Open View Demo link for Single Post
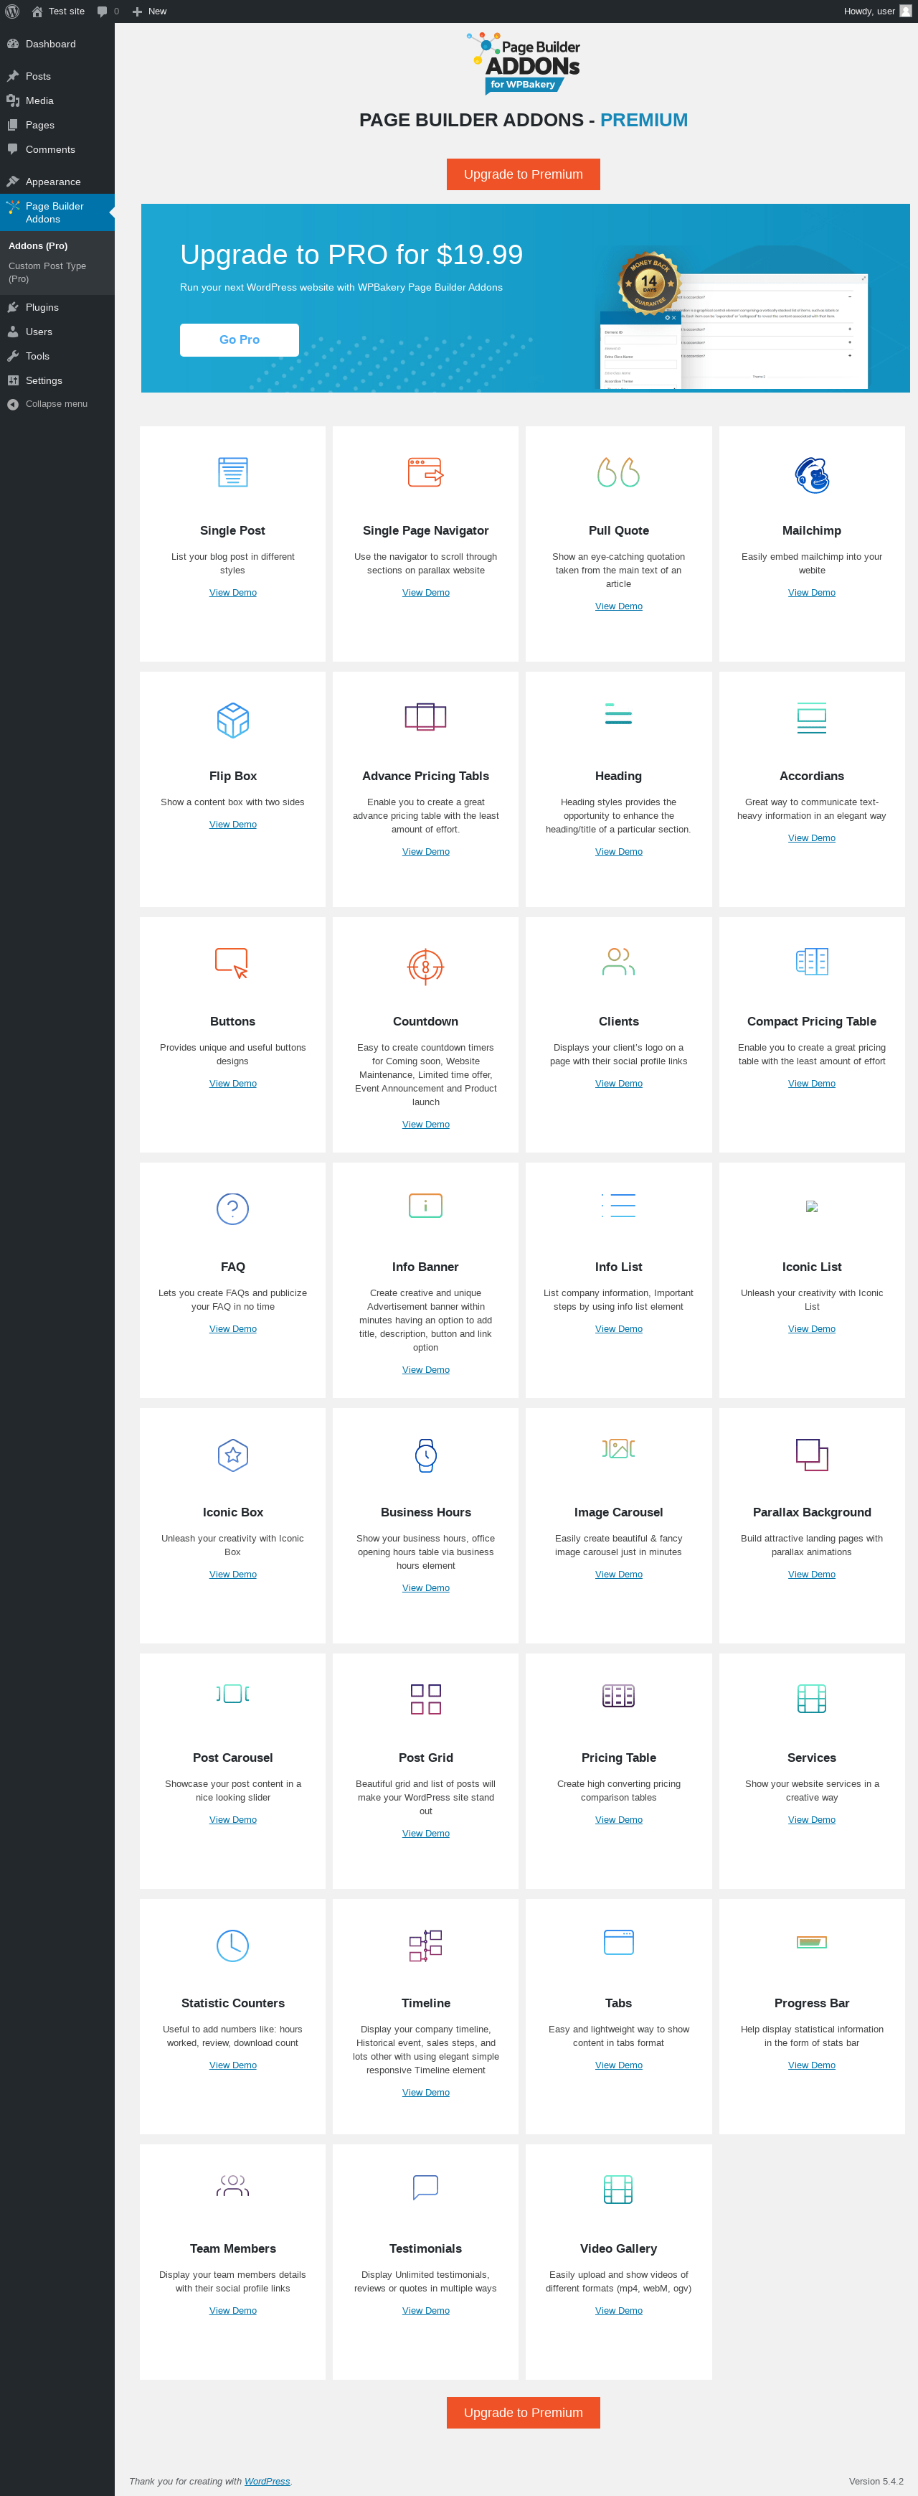This screenshot has height=2496, width=918. coord(232,593)
